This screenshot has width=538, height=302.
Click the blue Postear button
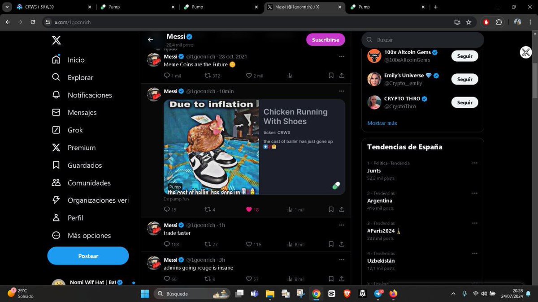click(x=88, y=256)
